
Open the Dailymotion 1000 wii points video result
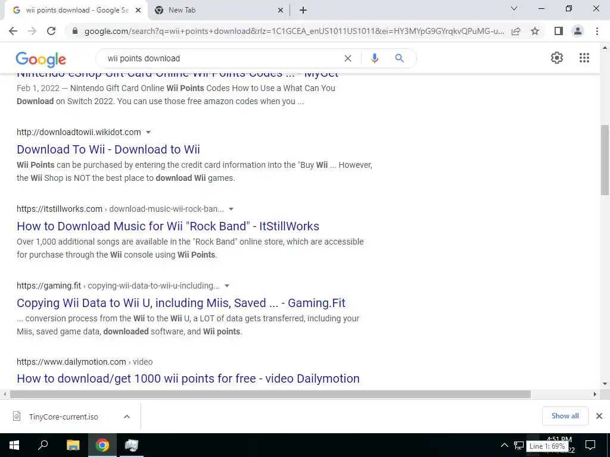(188, 378)
